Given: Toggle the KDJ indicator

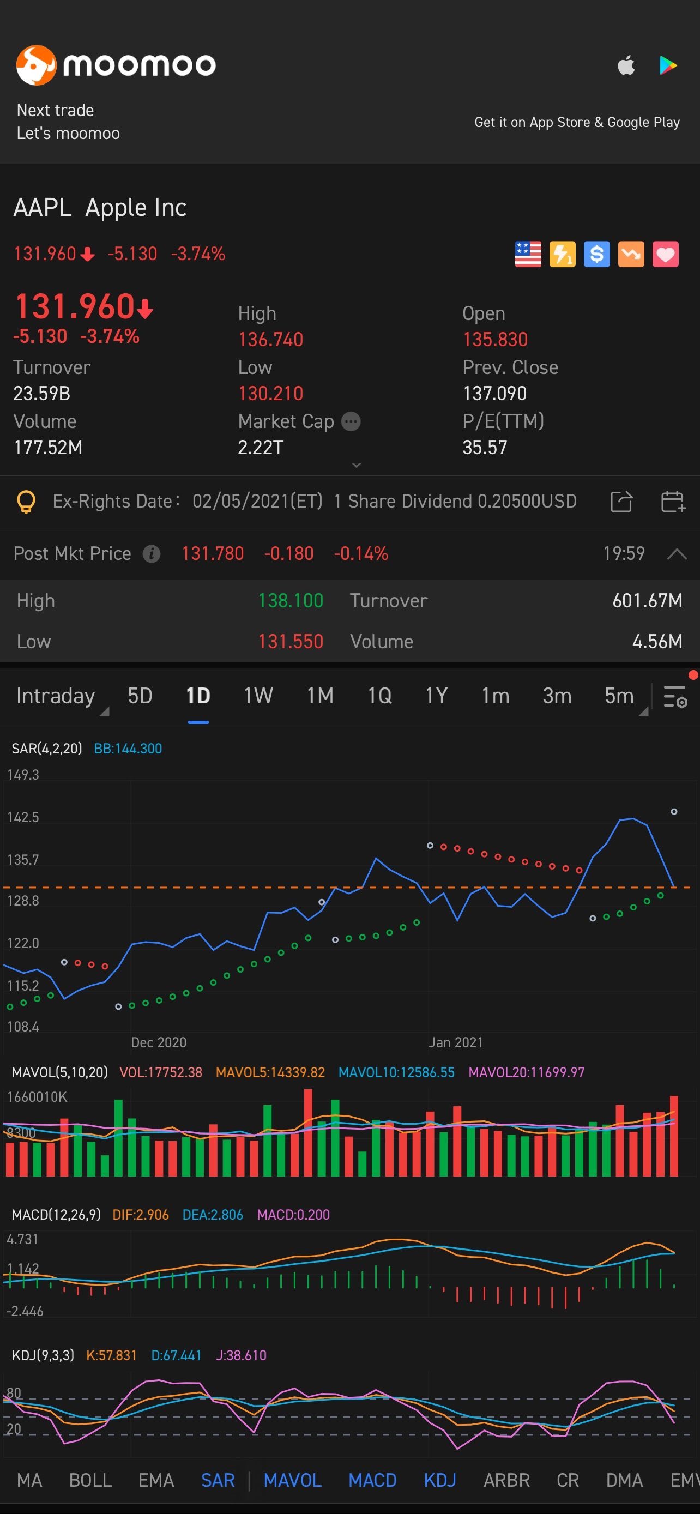Looking at the screenshot, I should [x=440, y=1480].
